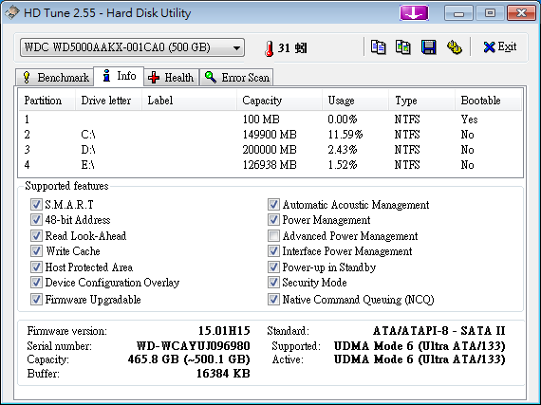Go to the Error Scan tab

(236, 77)
